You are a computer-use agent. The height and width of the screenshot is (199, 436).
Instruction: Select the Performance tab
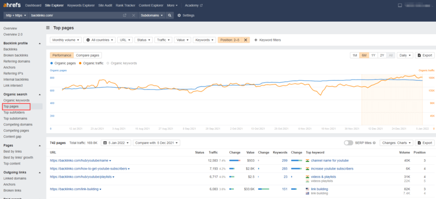[62, 56]
